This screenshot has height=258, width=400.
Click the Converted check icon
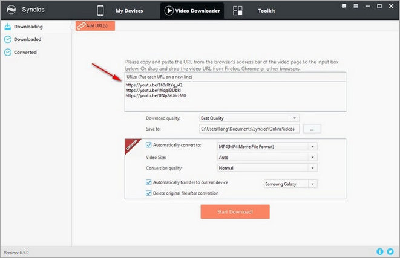[8, 52]
